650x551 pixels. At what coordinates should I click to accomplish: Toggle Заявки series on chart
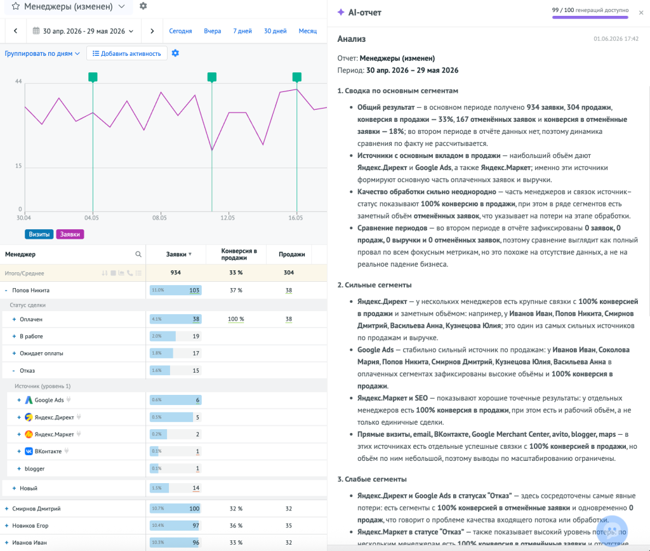pyautogui.click(x=70, y=234)
